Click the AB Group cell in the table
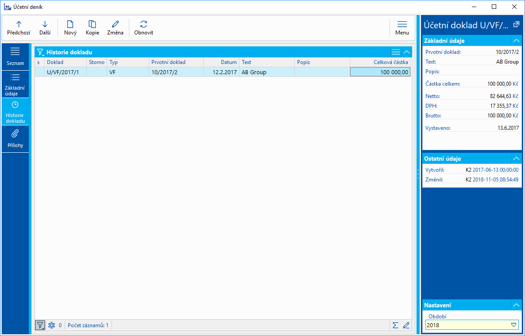This screenshot has height=336, width=525. (267, 72)
